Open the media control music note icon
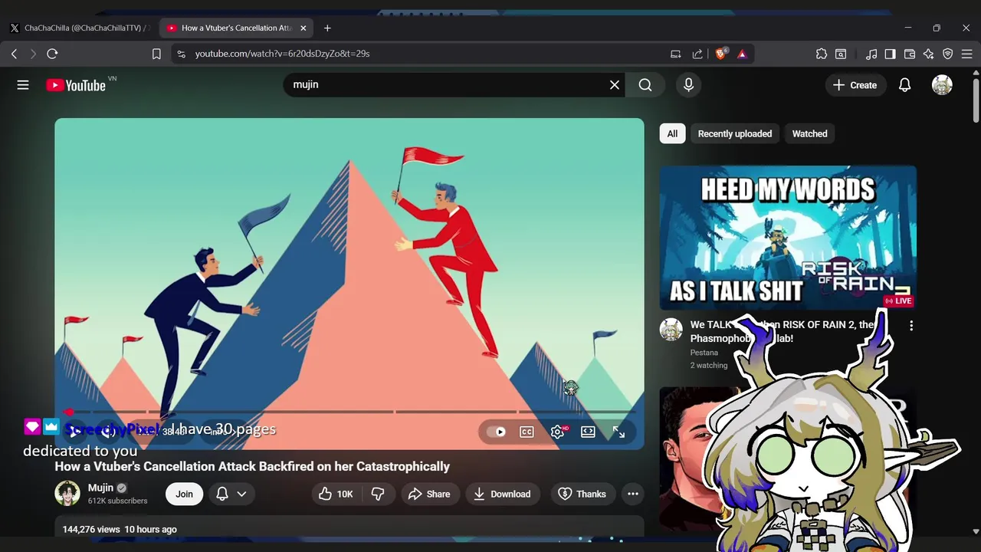 [871, 54]
